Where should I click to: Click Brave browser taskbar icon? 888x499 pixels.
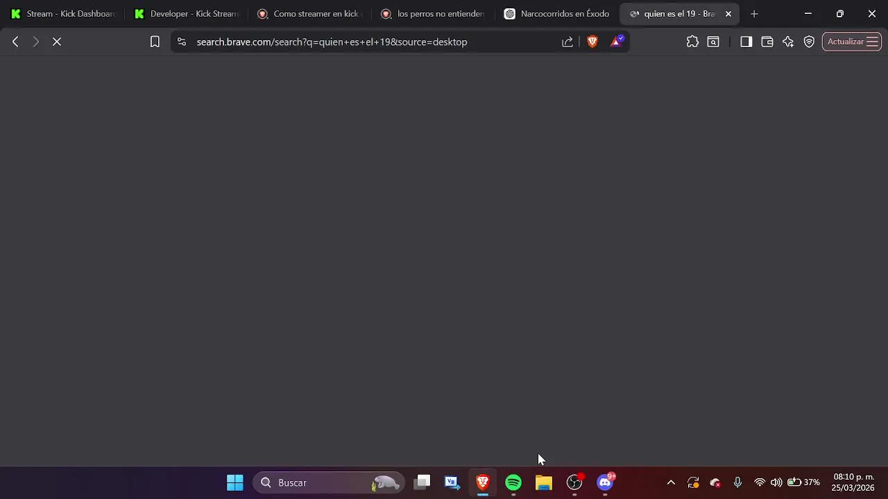pos(483,482)
